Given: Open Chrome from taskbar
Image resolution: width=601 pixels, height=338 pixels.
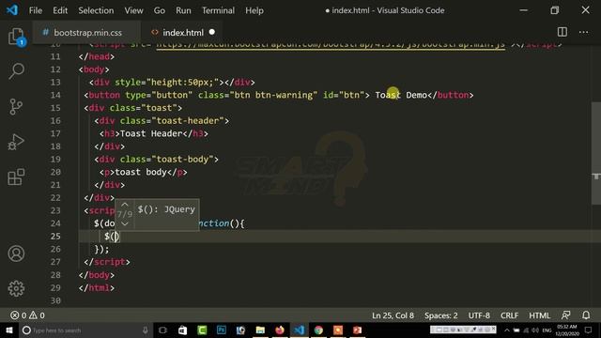Looking at the screenshot, I should coord(318,330).
